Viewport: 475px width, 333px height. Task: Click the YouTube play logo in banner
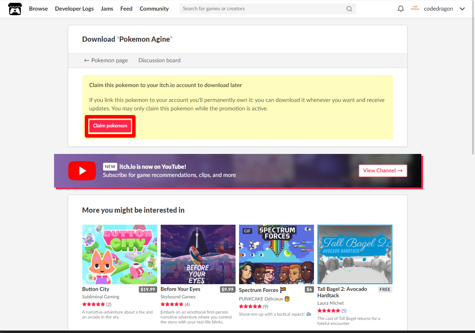[x=82, y=171]
